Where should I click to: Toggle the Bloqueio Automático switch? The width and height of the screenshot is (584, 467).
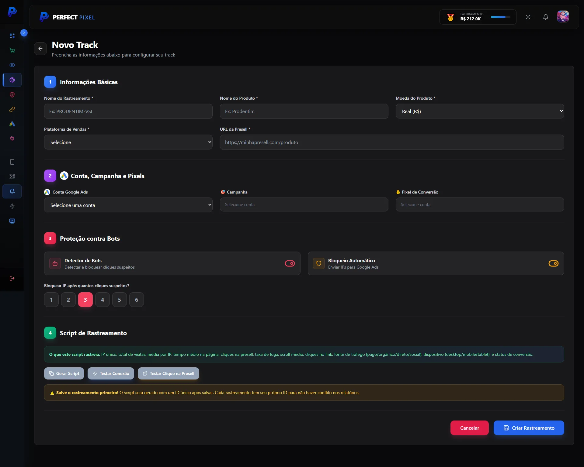coord(553,263)
